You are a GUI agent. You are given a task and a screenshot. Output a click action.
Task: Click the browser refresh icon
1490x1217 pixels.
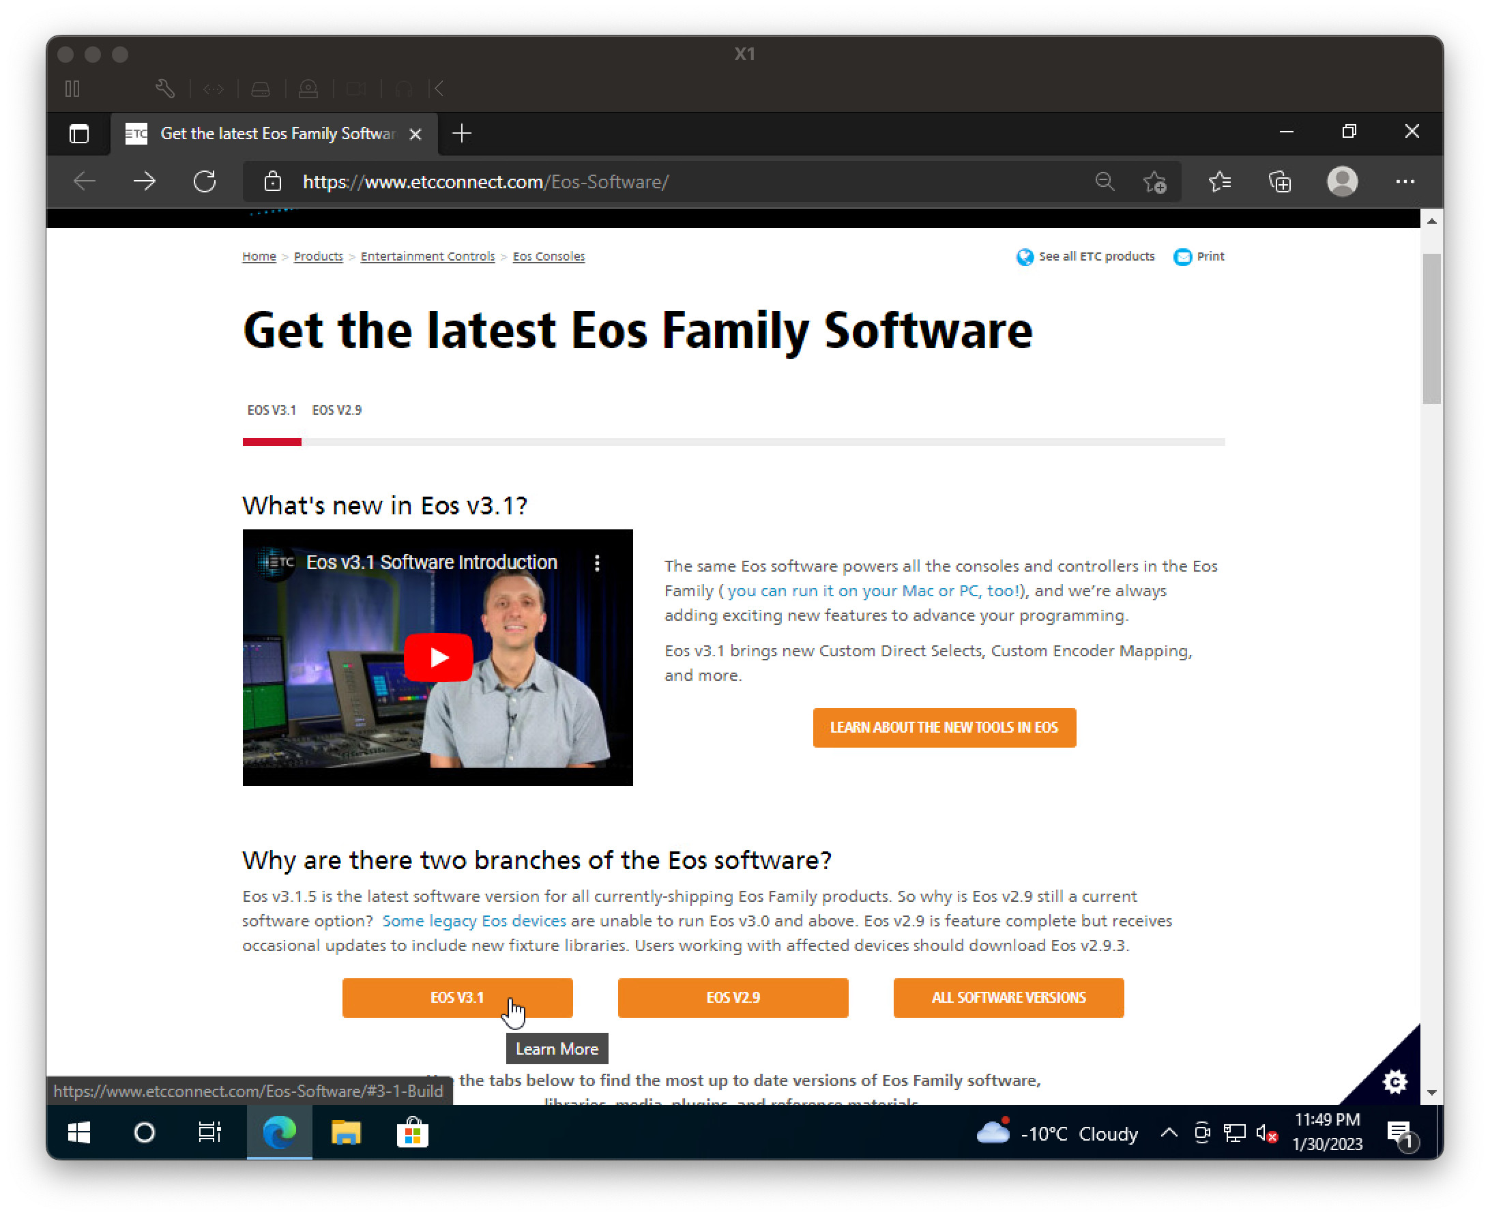pyautogui.click(x=205, y=181)
